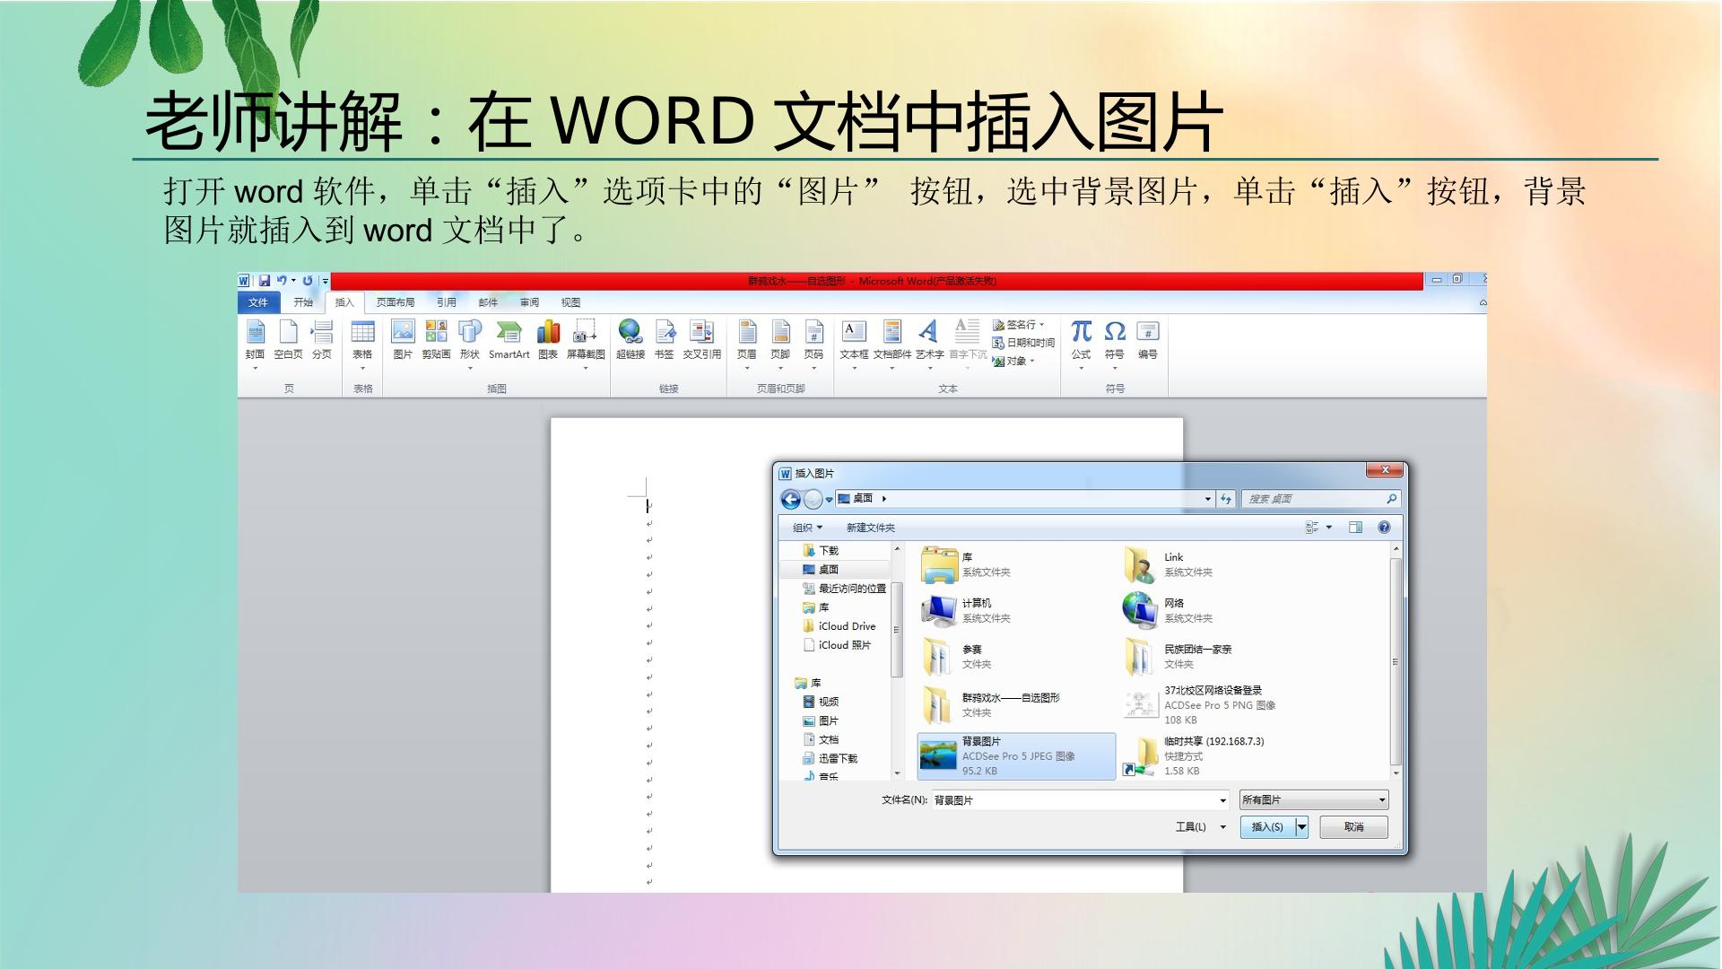Open the 插入(S) button dropdown arrow
Screen dimensions: 1722x969
point(1302,827)
